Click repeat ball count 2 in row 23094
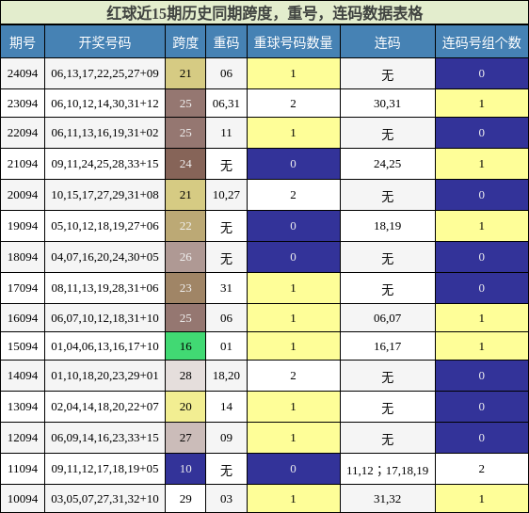The image size is (529, 513). point(293,104)
